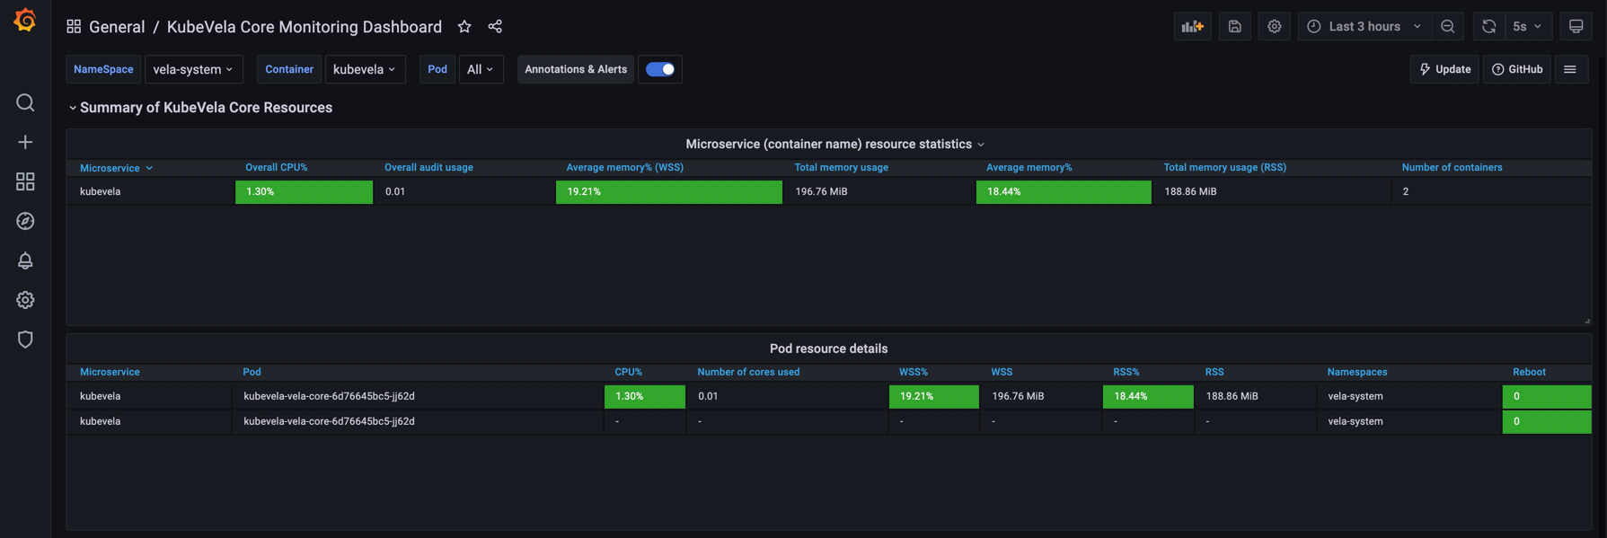Open the Explore compass icon

25,221
